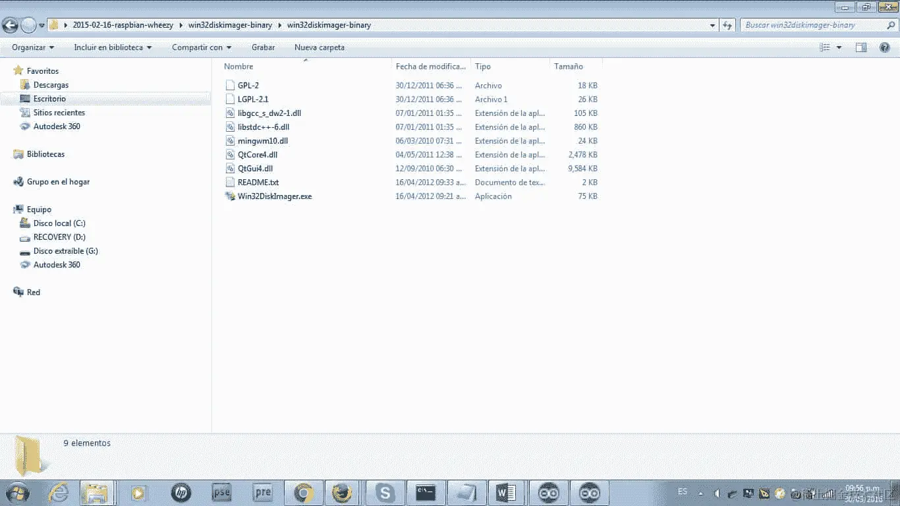Open Skype from the taskbar
The image size is (900, 506).
coord(385,492)
